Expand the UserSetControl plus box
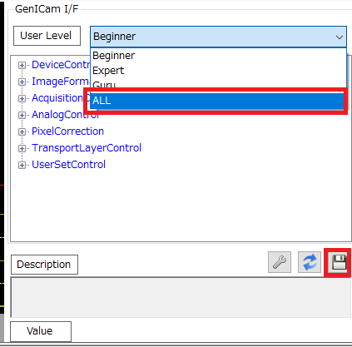This screenshot has height=347, width=352. click(22, 165)
